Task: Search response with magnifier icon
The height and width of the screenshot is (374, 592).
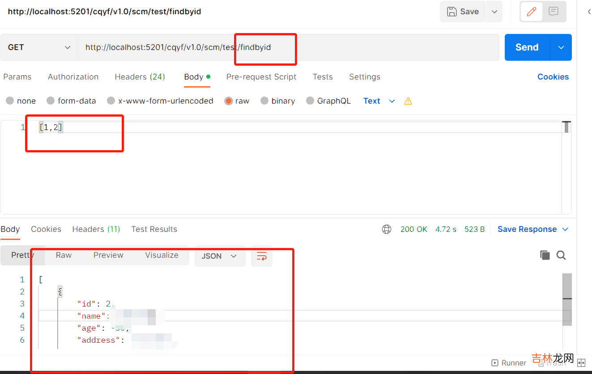Action: pyautogui.click(x=561, y=255)
